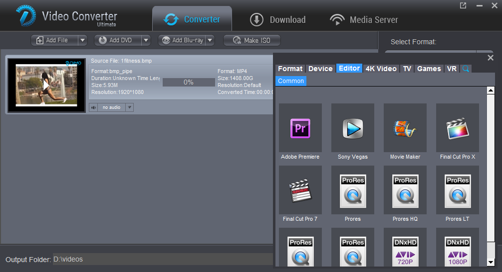Pick the Prores HQ format icon

point(405,190)
